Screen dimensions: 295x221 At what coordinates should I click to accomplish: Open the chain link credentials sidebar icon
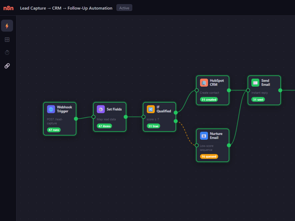[x=7, y=66]
